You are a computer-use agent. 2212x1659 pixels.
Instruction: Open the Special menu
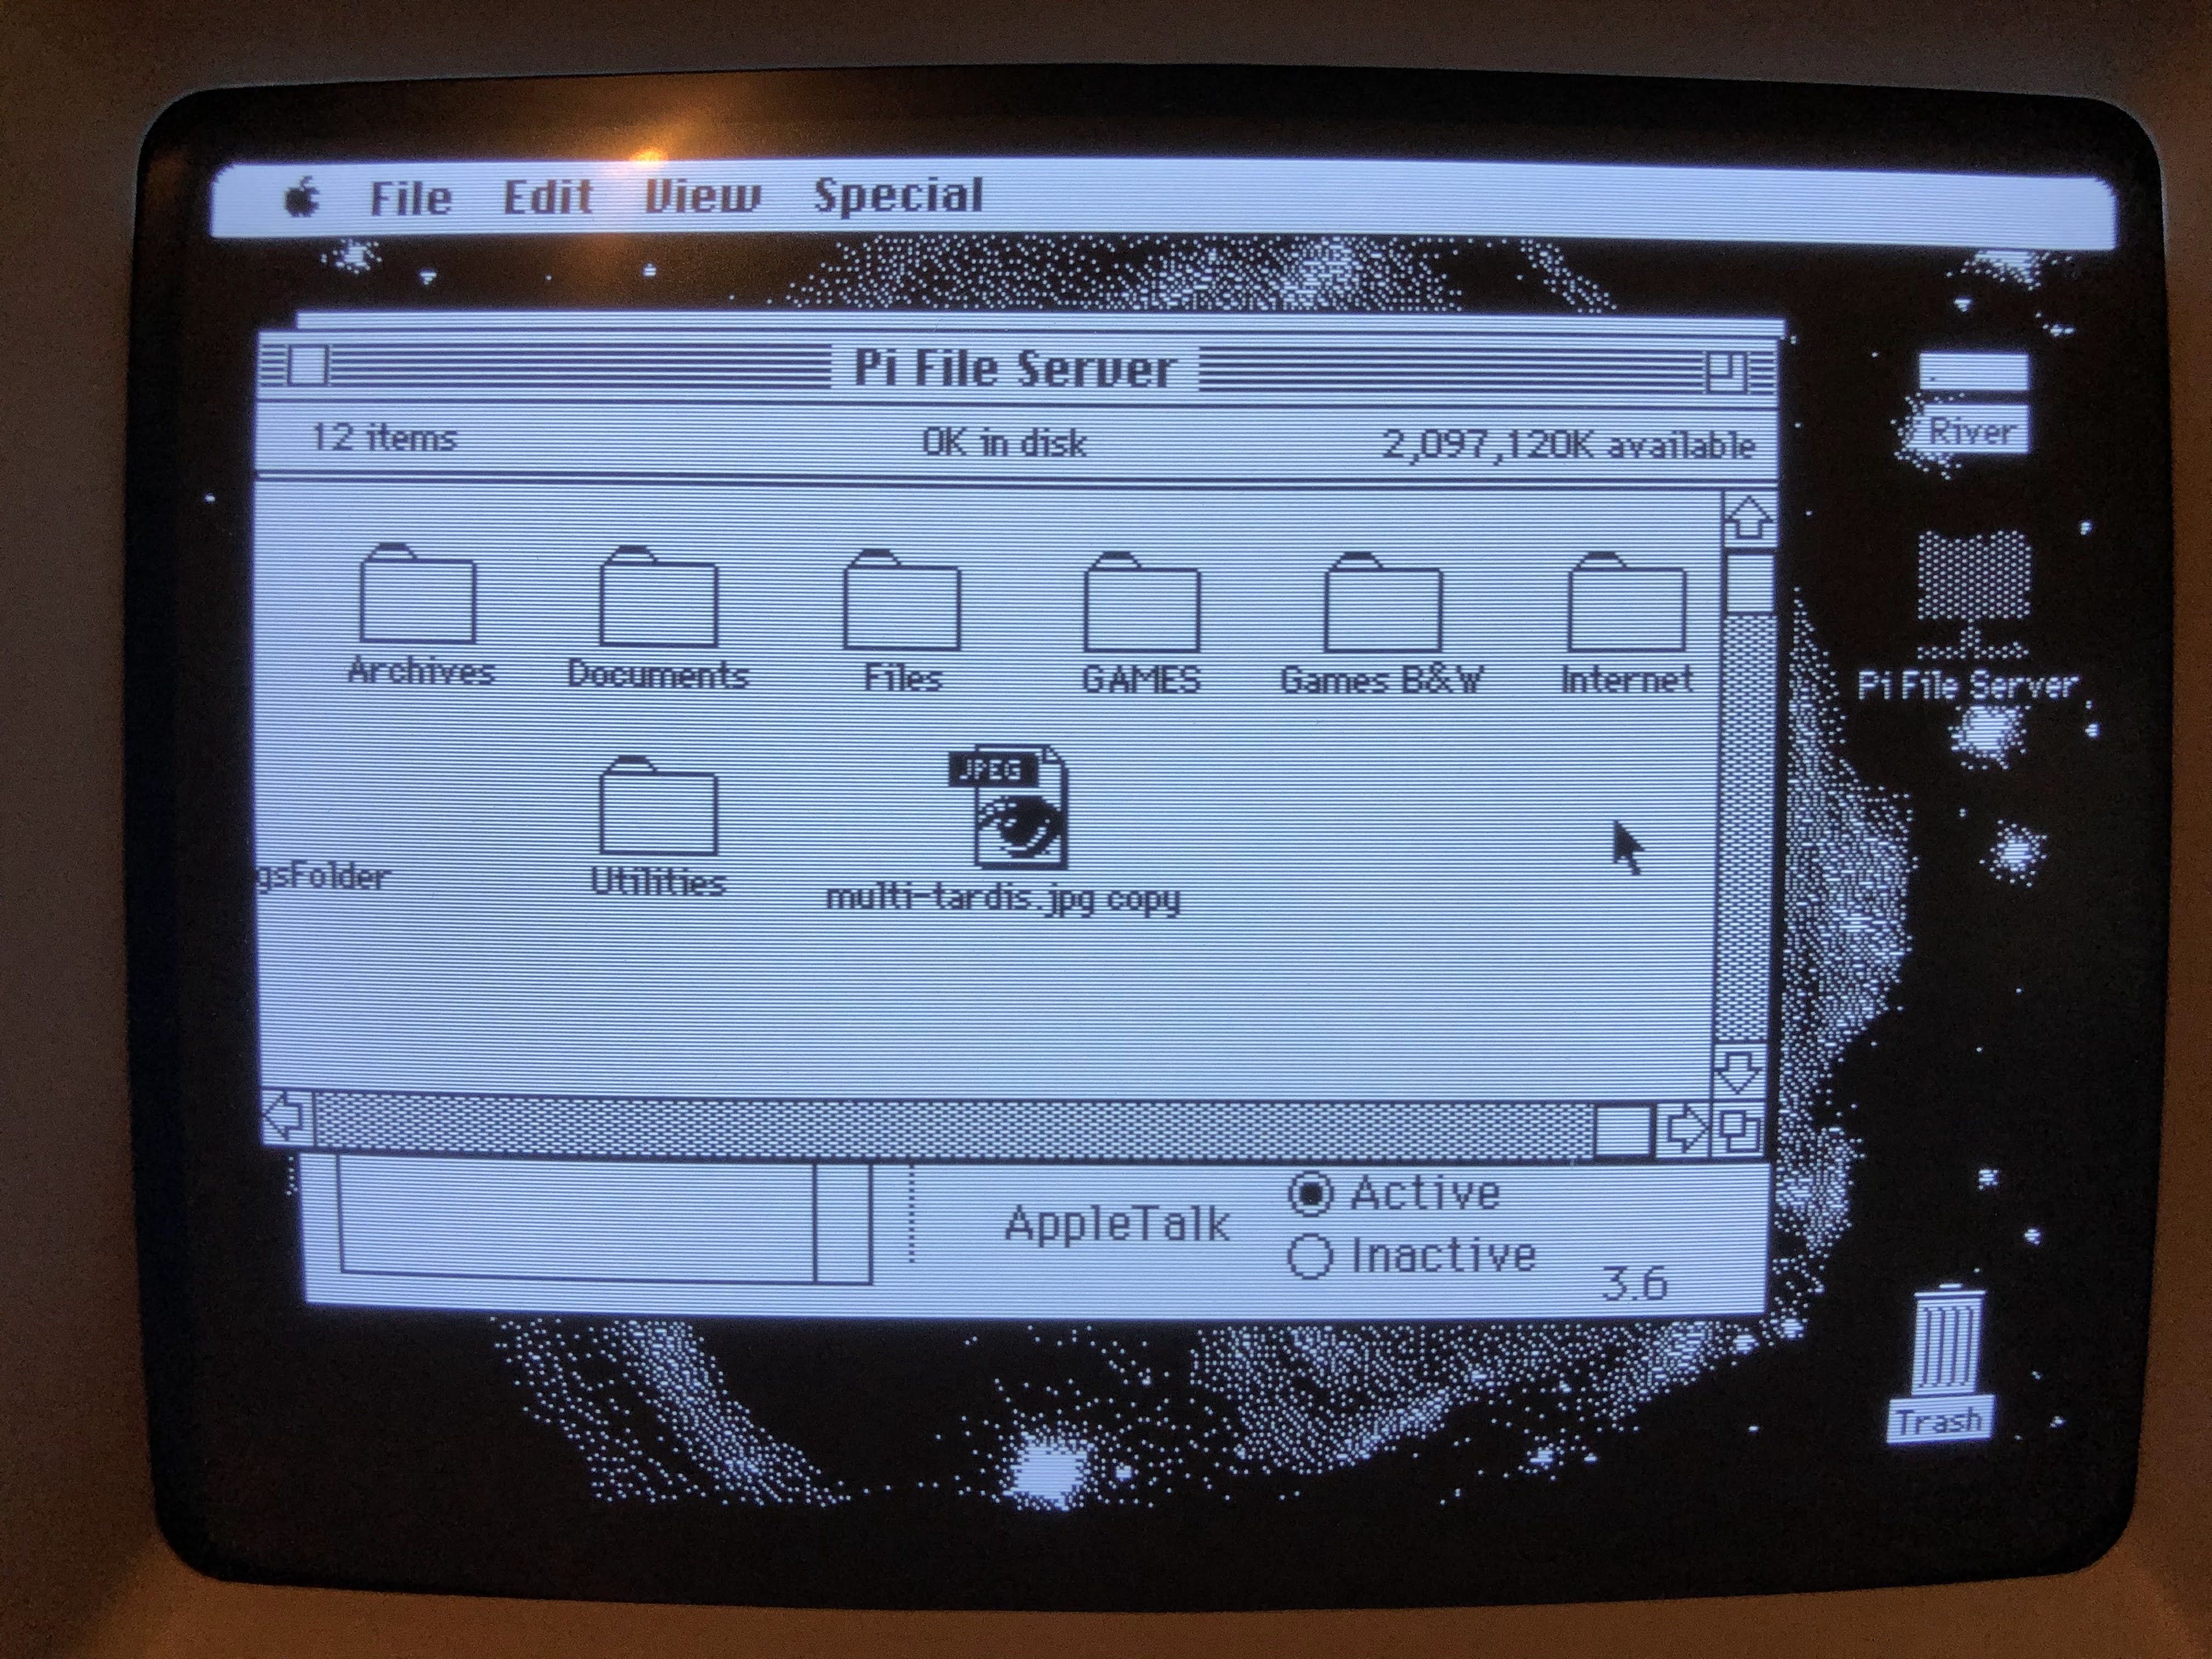tap(898, 196)
